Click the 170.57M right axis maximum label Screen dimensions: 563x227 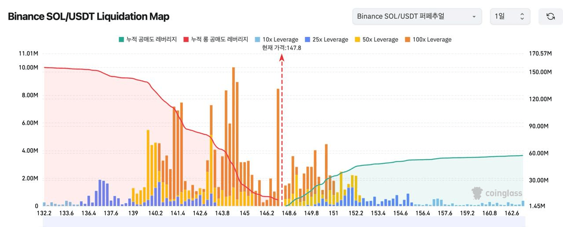(x=540, y=54)
